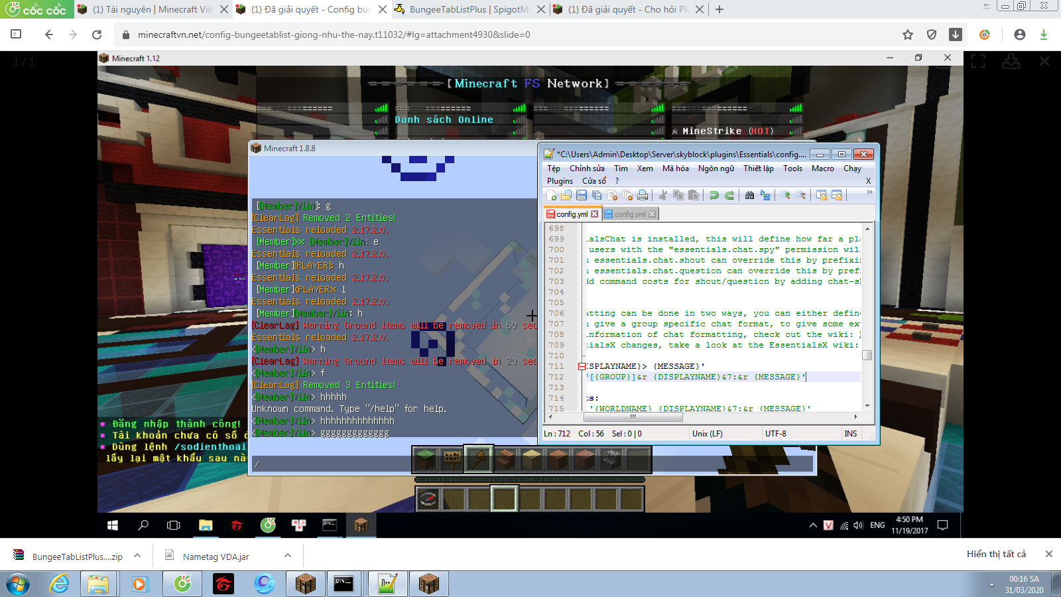Close the image lightbox viewer
This screenshot has width=1061, height=597.
tap(1044, 61)
